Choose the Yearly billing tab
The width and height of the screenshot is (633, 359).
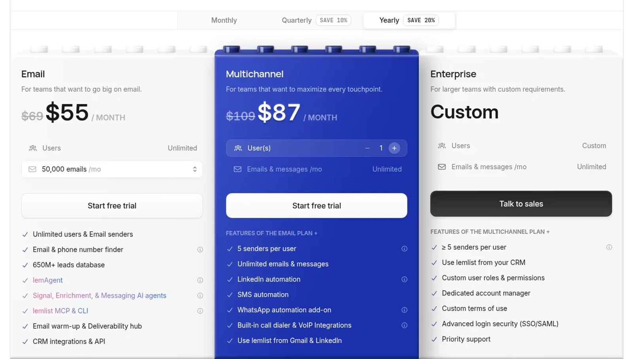click(409, 20)
